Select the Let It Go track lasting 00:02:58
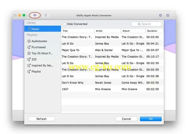 click(112, 76)
